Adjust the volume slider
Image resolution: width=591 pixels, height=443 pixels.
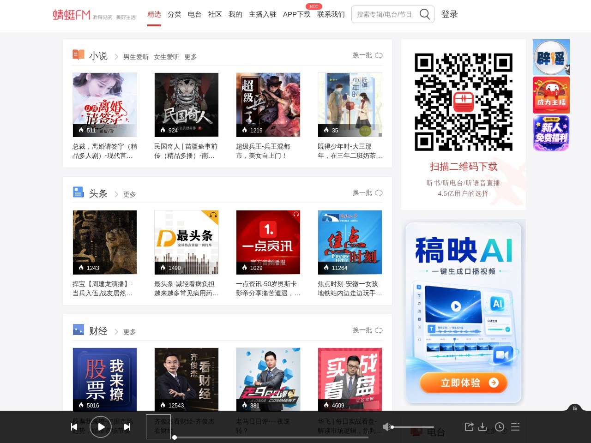[x=413, y=427]
